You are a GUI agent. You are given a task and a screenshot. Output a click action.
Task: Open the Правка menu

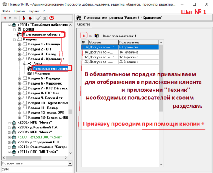point(19,11)
